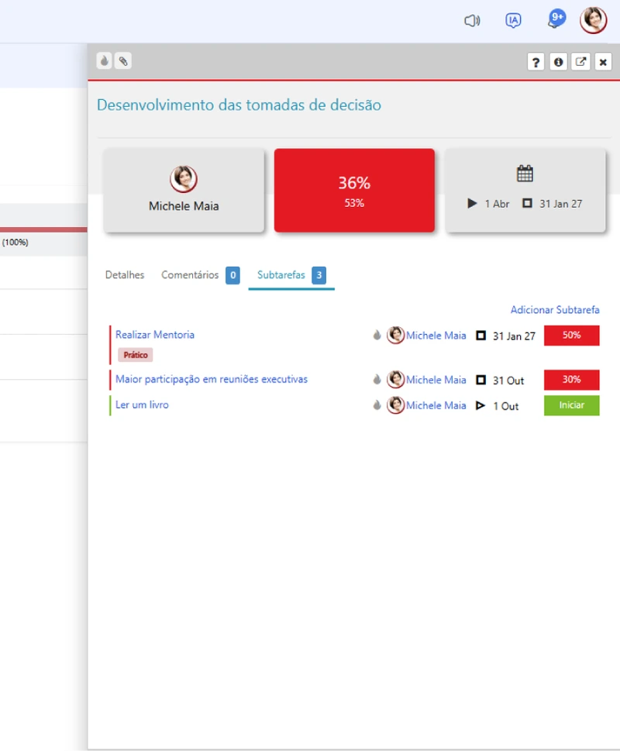
Task: Click the Prático tag label
Action: coord(136,355)
